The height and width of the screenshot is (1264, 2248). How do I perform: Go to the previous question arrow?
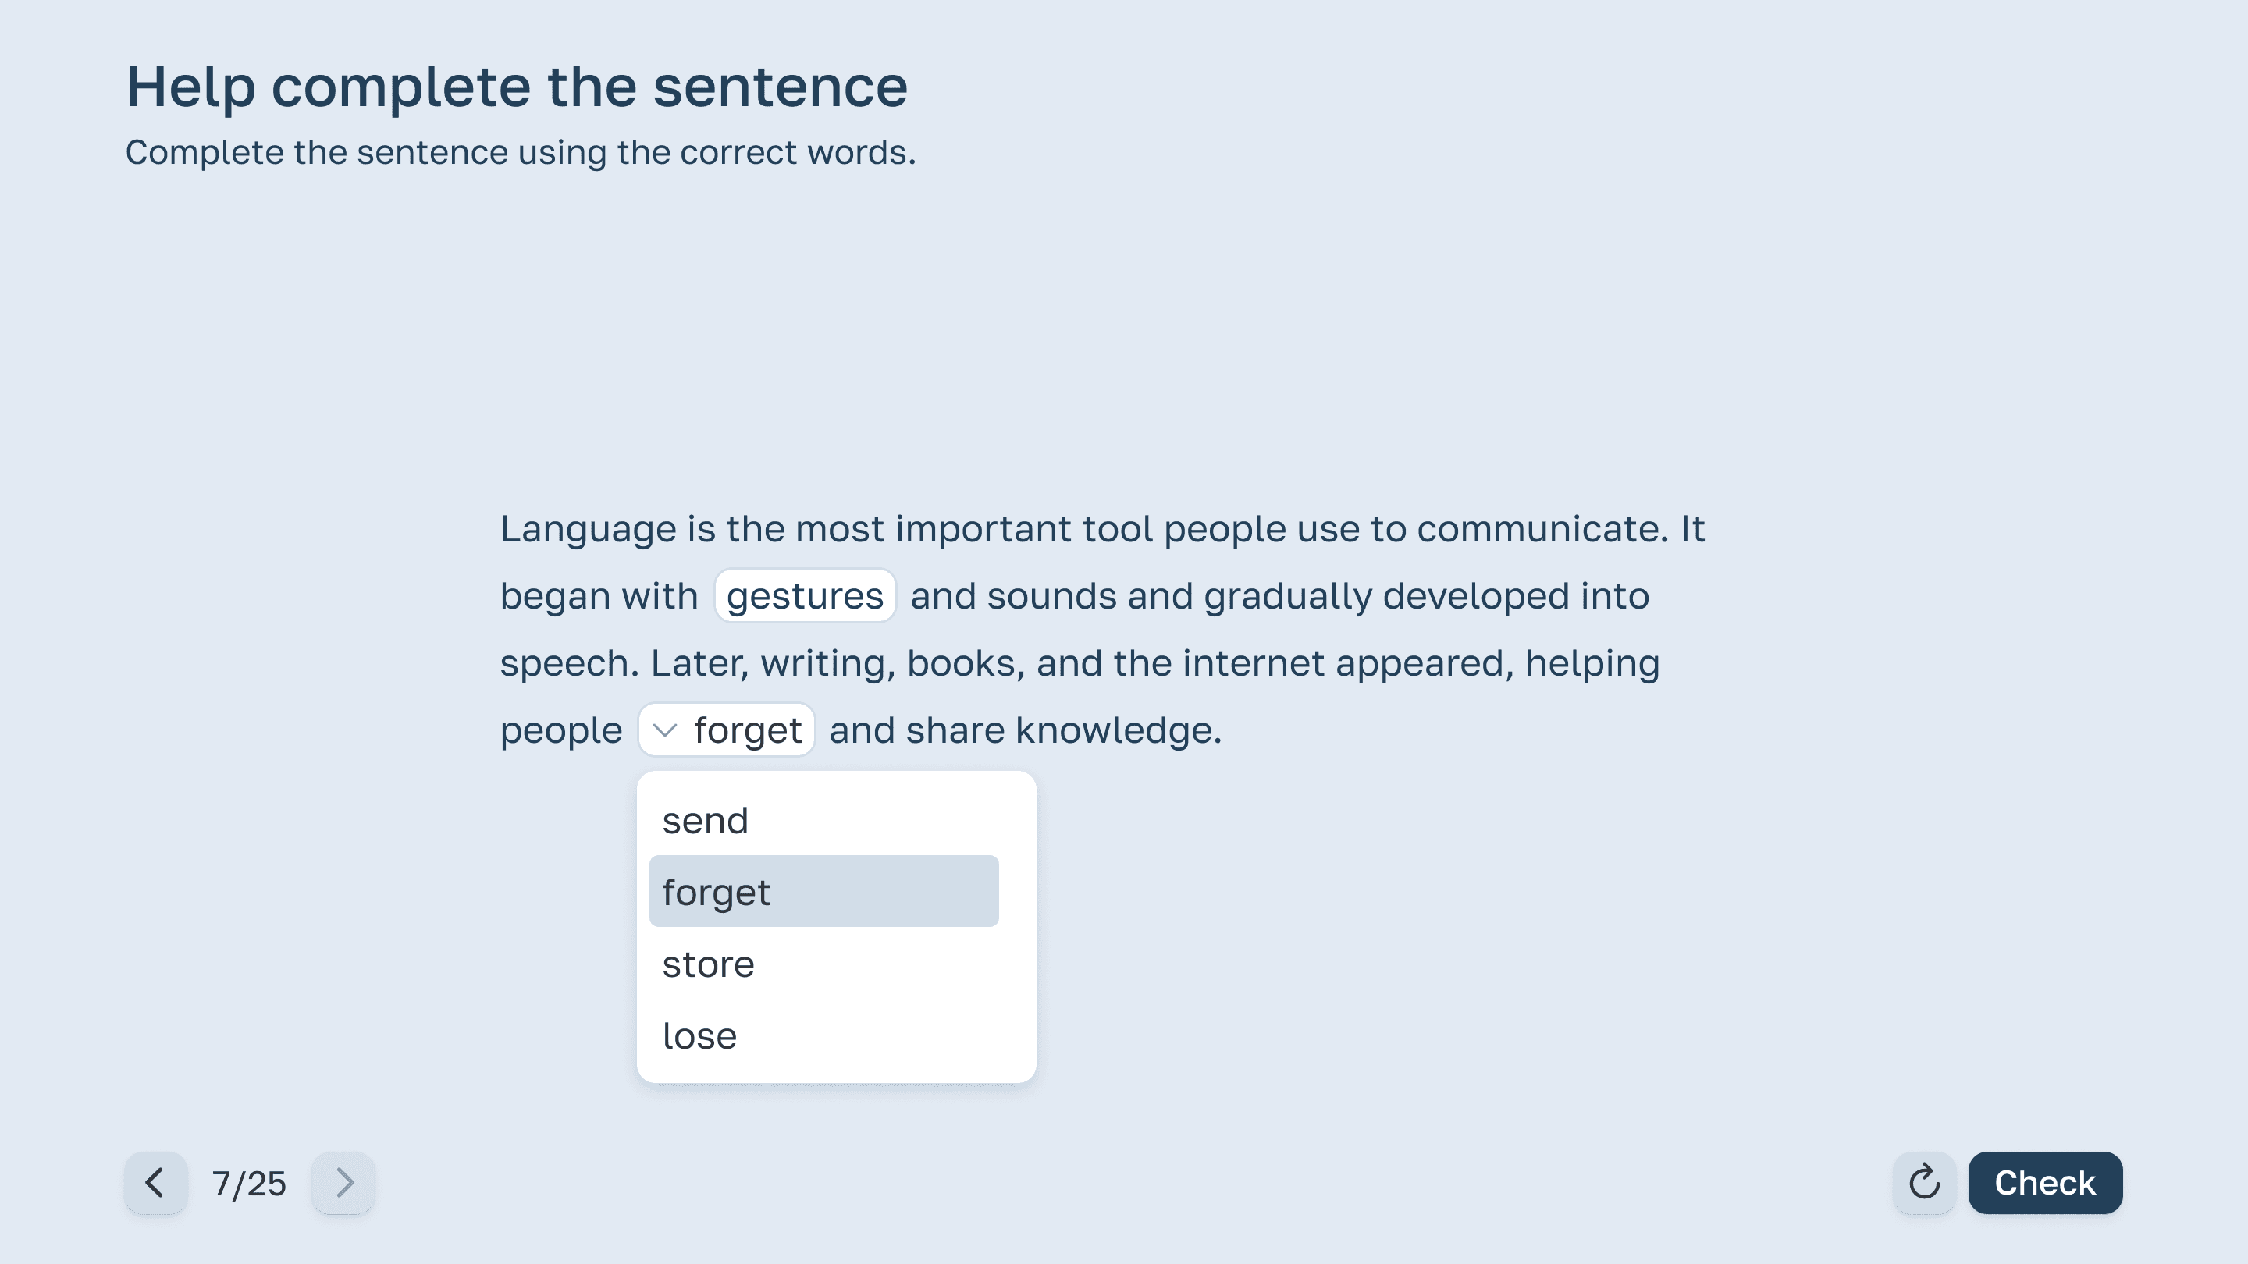155,1183
